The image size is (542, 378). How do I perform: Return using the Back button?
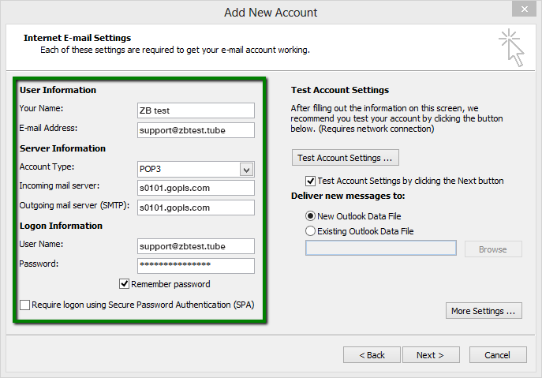click(372, 355)
